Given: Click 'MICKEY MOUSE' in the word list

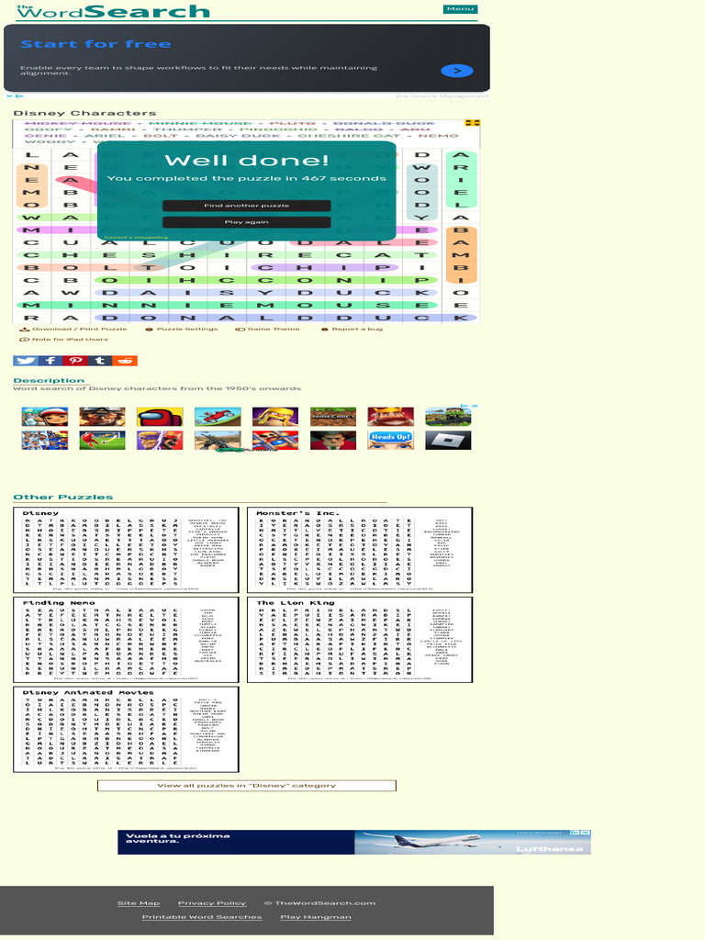Looking at the screenshot, I should [78, 124].
